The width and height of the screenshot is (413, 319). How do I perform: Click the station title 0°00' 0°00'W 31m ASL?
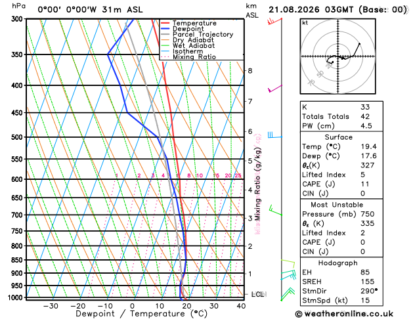90,10
